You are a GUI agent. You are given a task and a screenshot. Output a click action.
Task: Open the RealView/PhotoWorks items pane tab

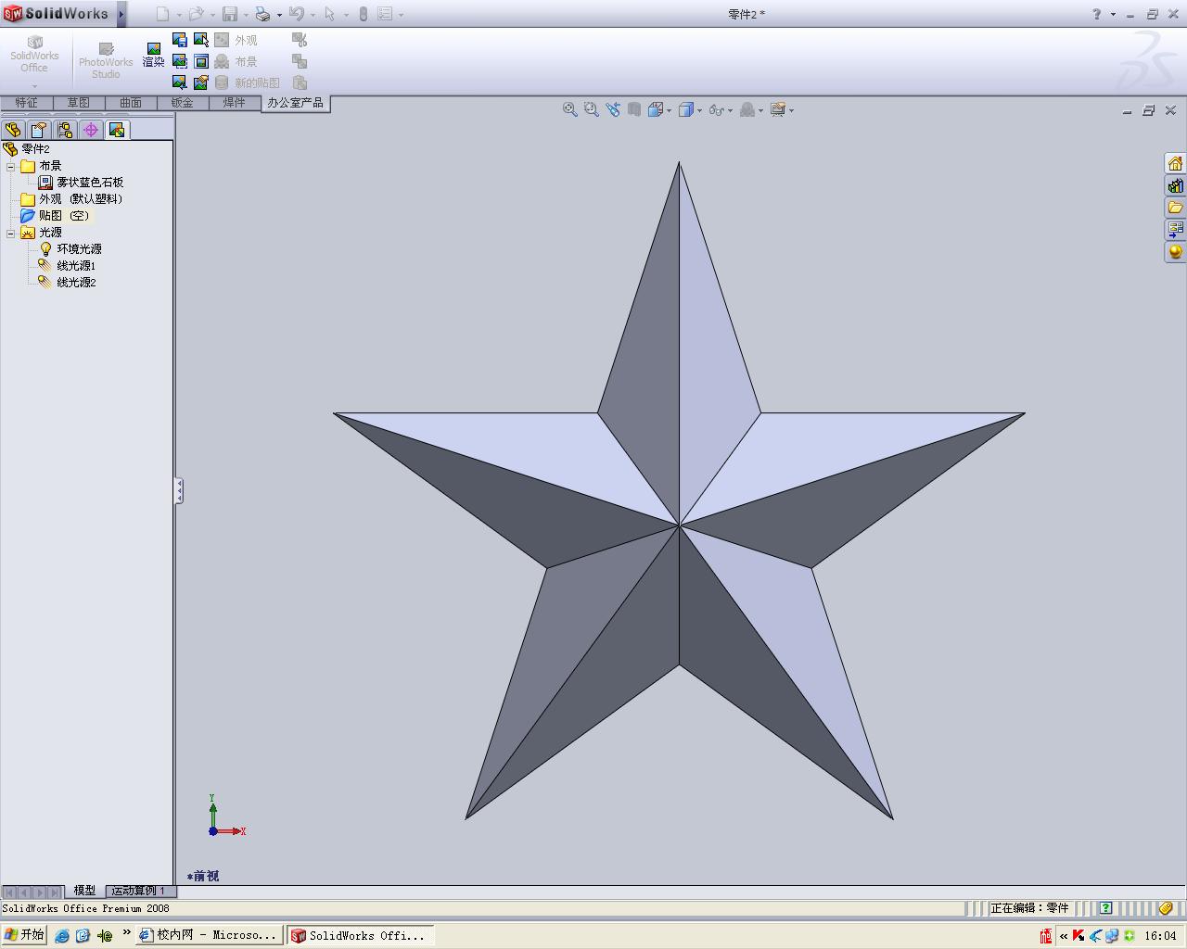(x=1175, y=252)
